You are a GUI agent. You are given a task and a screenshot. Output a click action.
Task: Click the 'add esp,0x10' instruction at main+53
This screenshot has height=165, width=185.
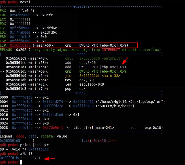click(x=80, y=63)
